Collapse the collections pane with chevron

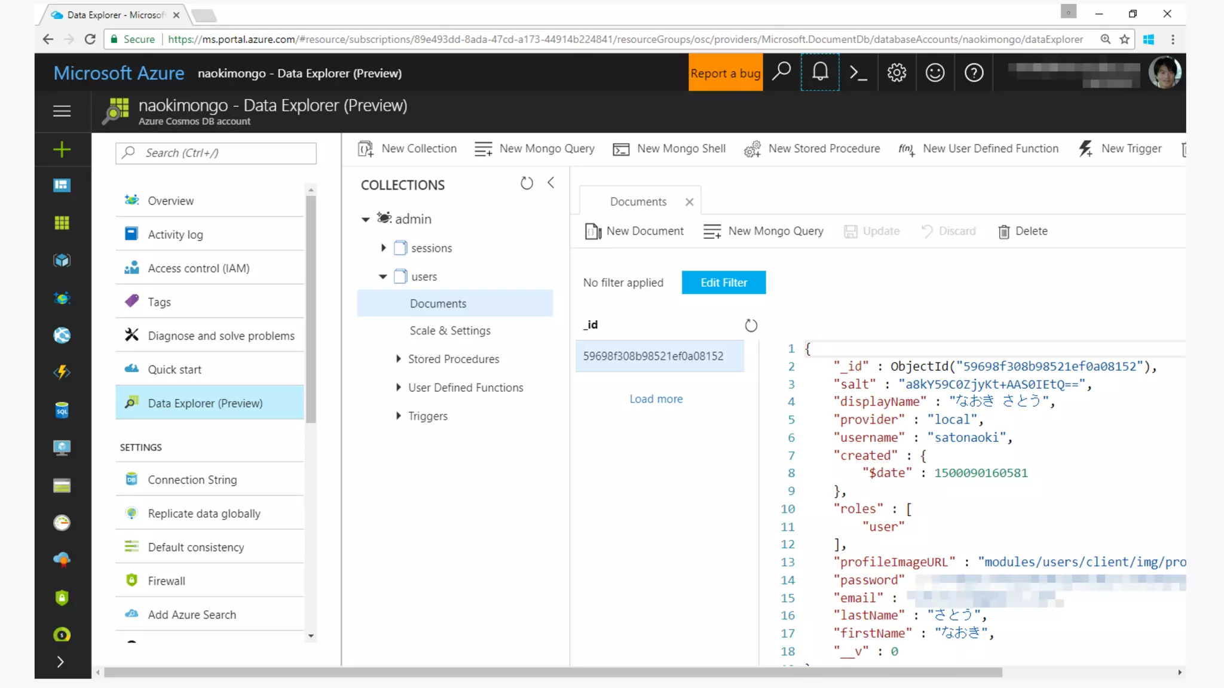point(551,183)
